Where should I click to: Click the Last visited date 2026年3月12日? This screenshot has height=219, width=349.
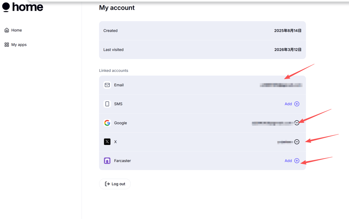[x=288, y=50]
